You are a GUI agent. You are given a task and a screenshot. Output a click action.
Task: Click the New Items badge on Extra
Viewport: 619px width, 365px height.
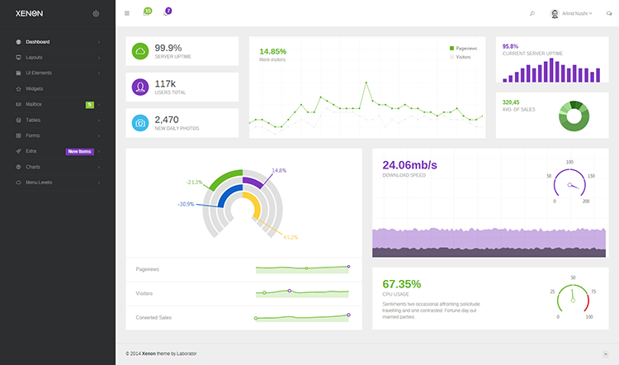(79, 151)
